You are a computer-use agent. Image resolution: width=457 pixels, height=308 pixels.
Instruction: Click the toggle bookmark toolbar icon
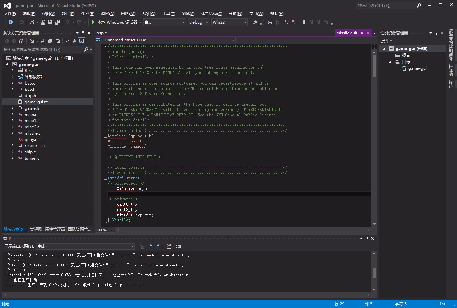[x=304, y=22]
